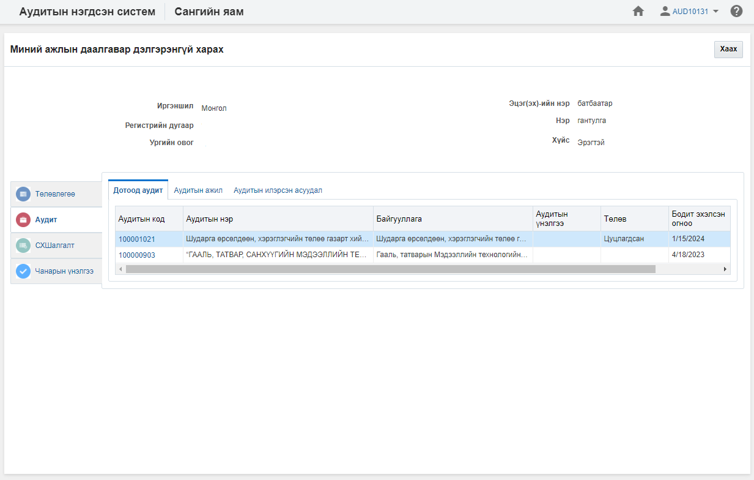This screenshot has height=480, width=754.
Task: Switch to the Аудитын ажил tab
Action: point(198,190)
